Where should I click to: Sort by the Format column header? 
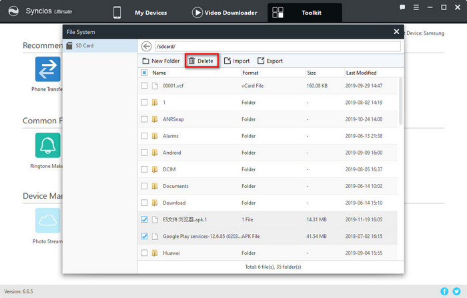coord(250,73)
